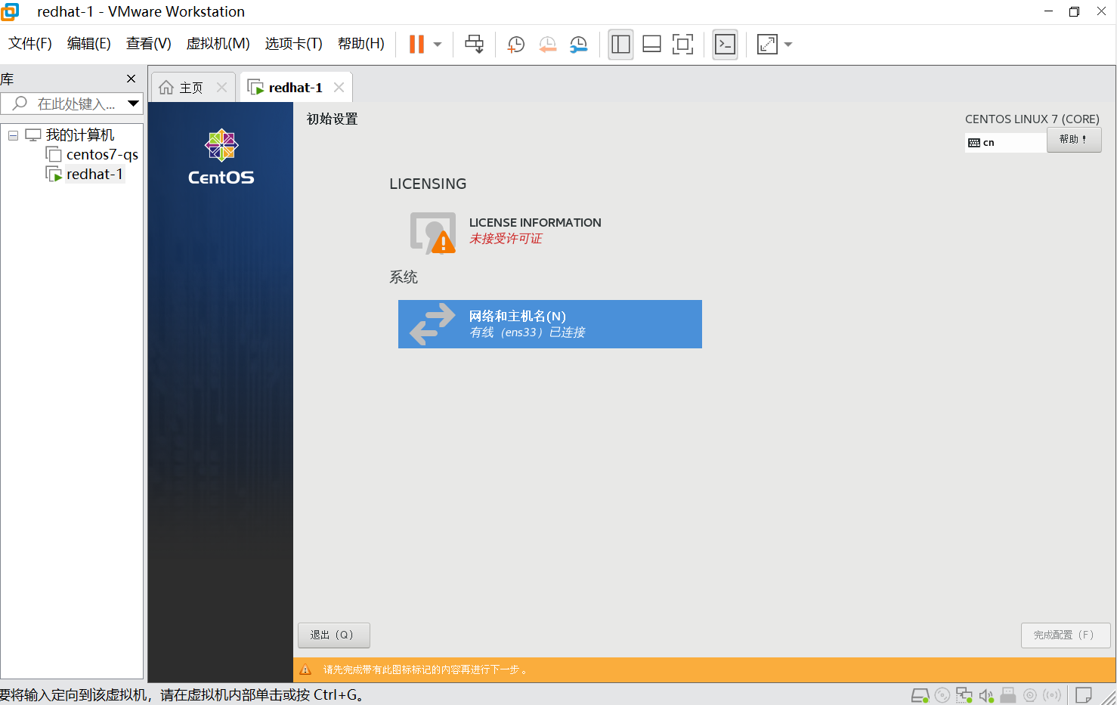
Task: Pause the virtual machine with the orange button
Action: pos(416,45)
